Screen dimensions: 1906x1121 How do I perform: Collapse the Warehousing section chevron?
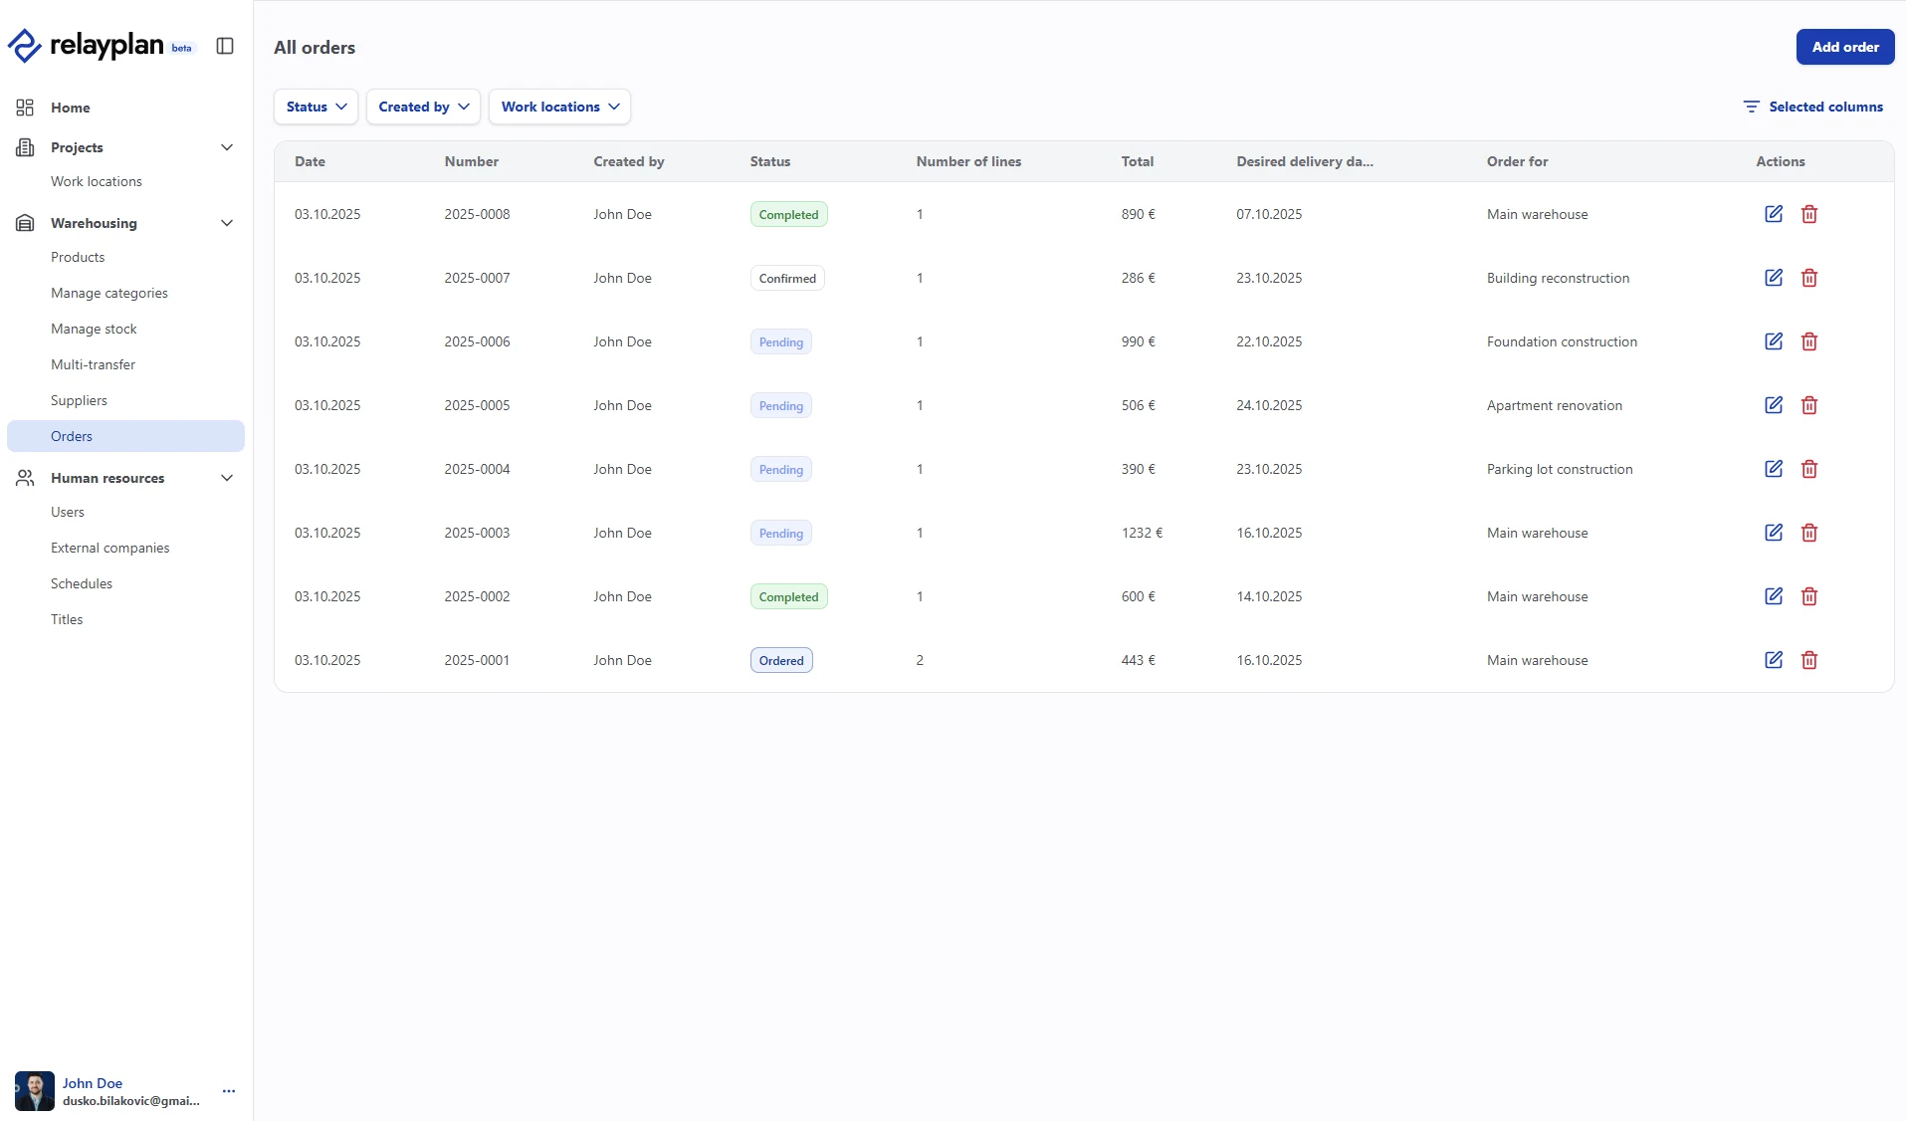227,223
